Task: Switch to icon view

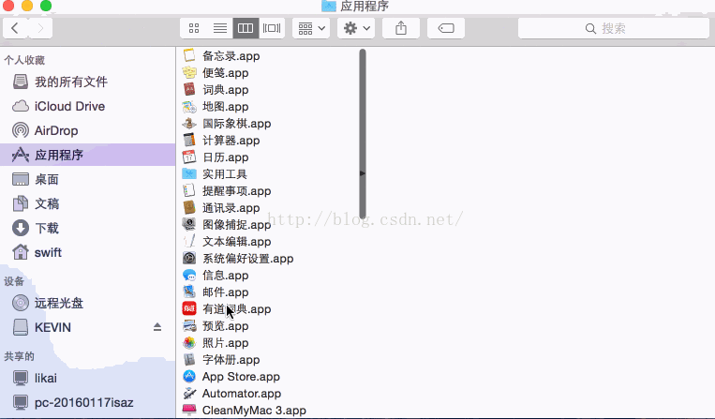Action: pyautogui.click(x=194, y=28)
